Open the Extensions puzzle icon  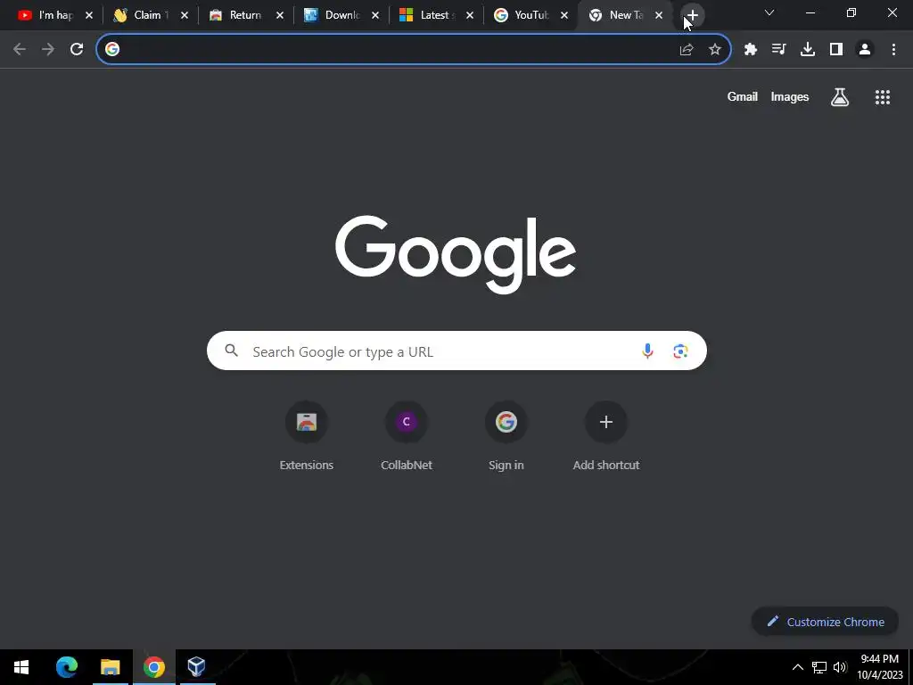tap(751, 50)
